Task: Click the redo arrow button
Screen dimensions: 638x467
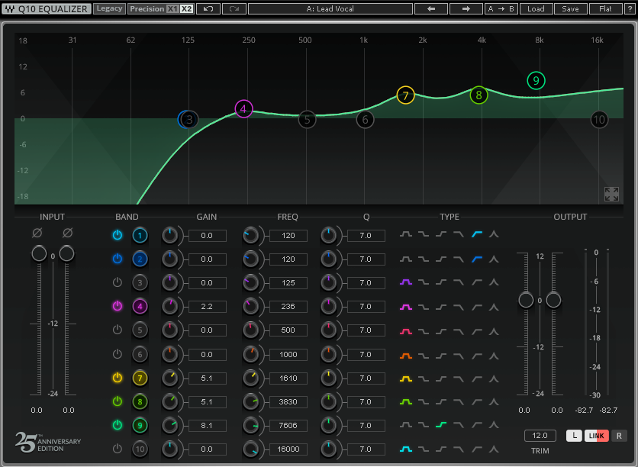Action: coord(234,8)
